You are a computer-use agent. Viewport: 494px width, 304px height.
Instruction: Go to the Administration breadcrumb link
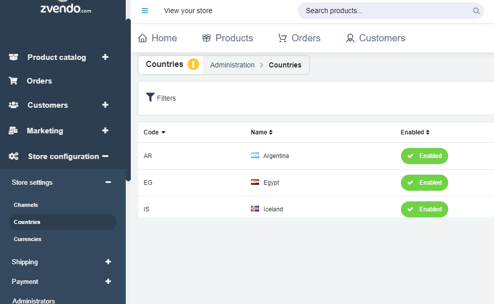point(232,65)
